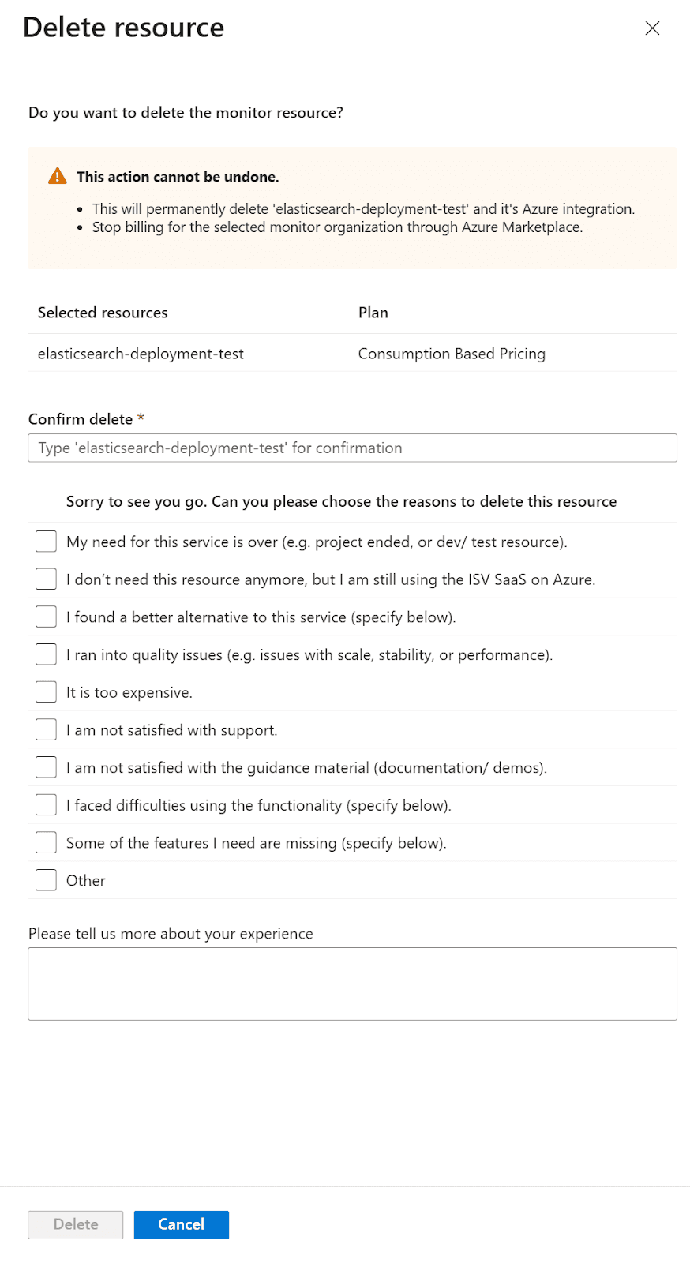
Task: Select the elasticsearch-deployment-test resource row
Action: tap(142, 353)
